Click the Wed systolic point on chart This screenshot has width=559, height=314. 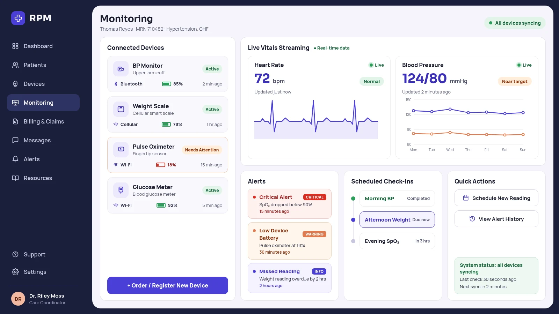pyautogui.click(x=450, y=109)
